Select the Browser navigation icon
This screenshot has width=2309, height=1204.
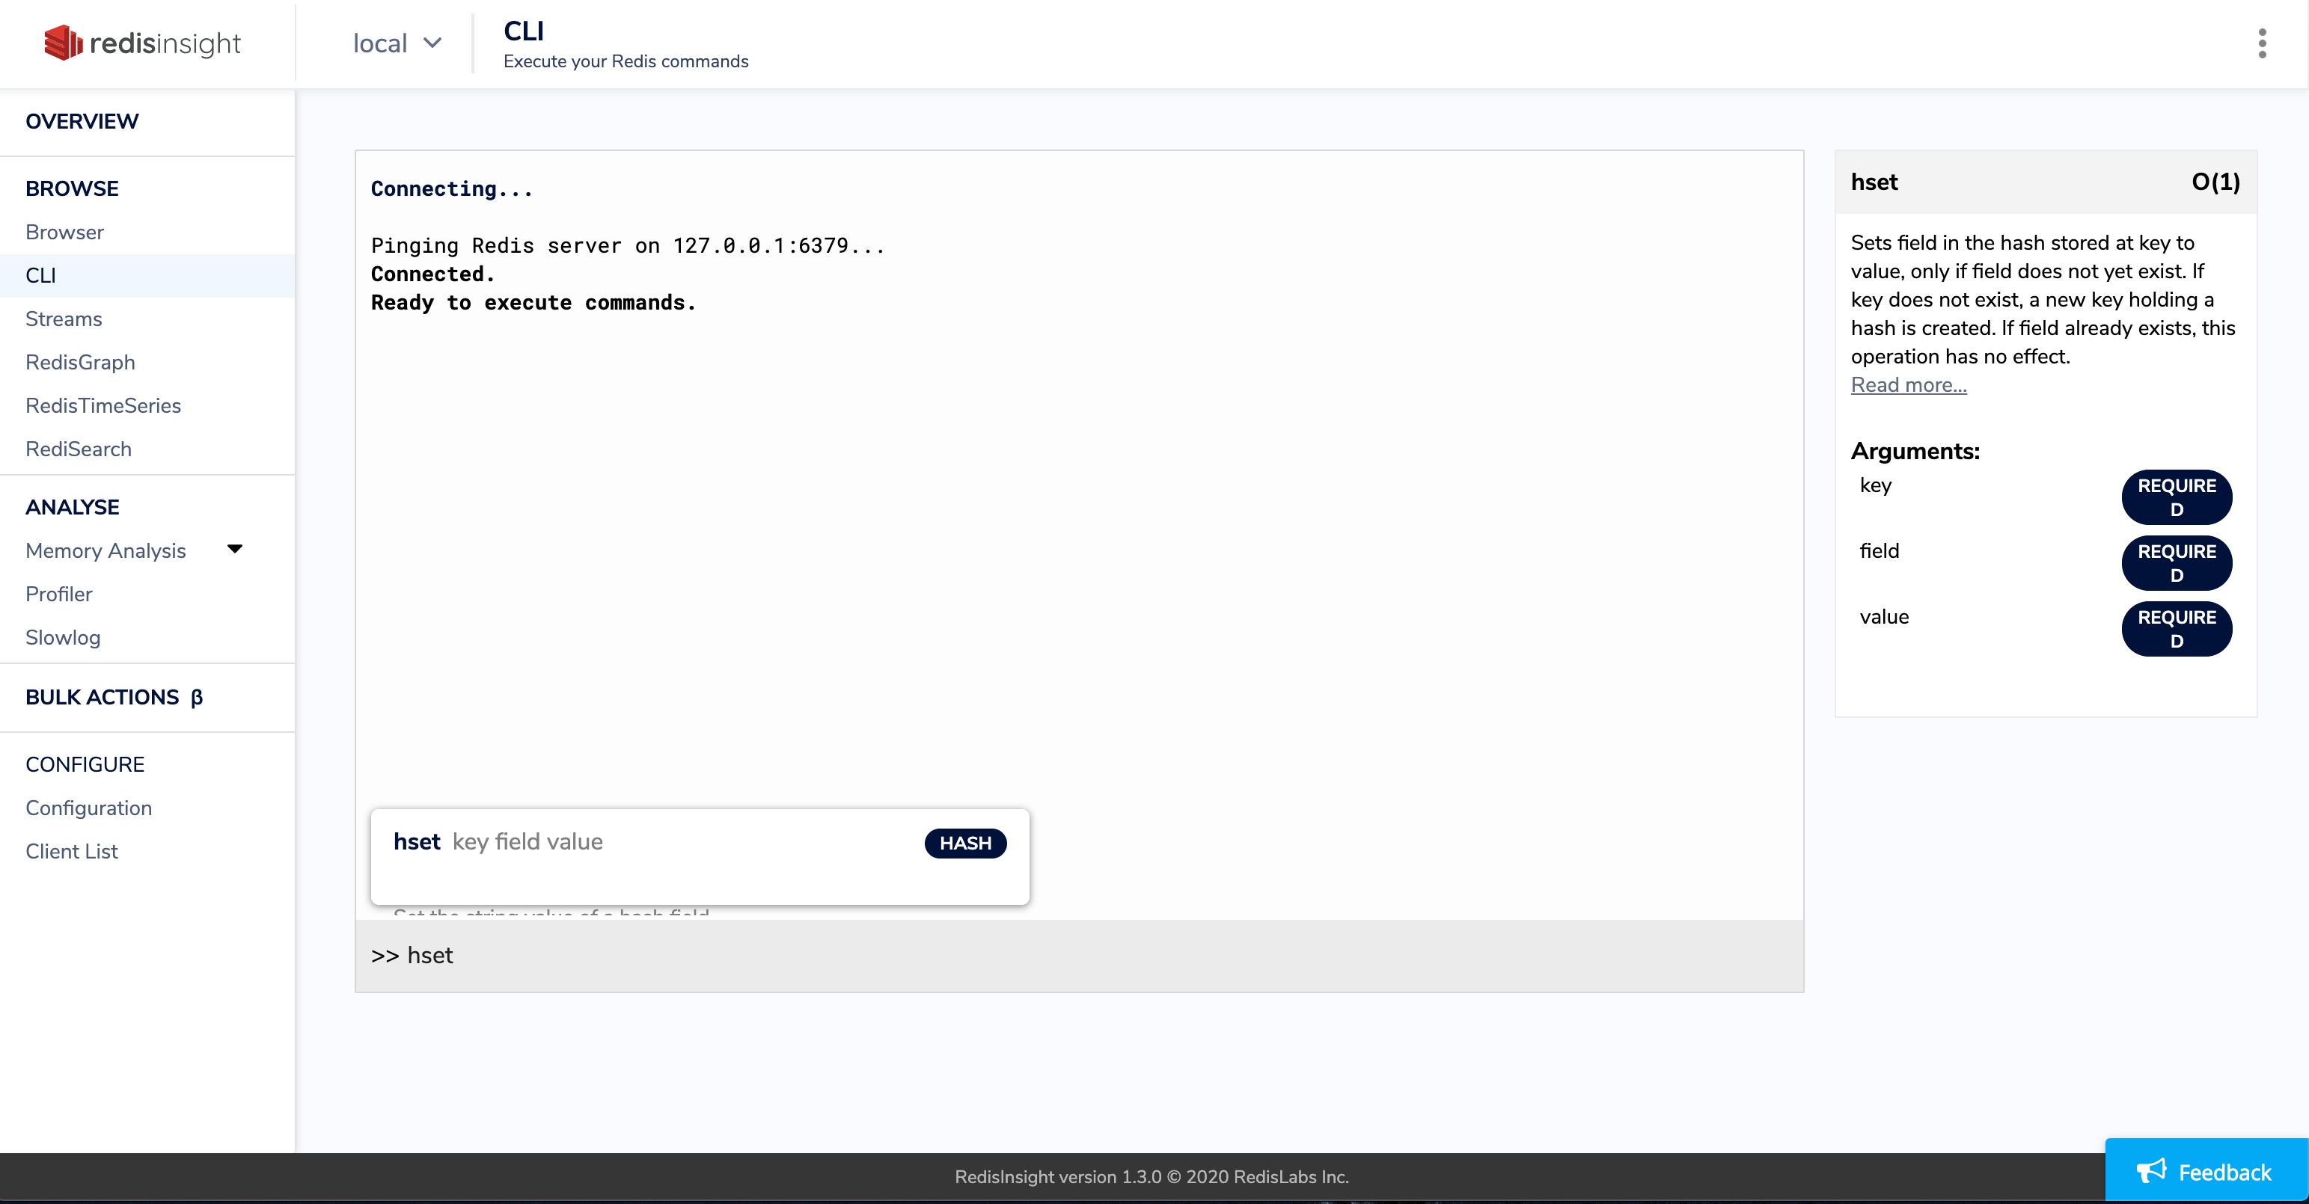tap(64, 232)
